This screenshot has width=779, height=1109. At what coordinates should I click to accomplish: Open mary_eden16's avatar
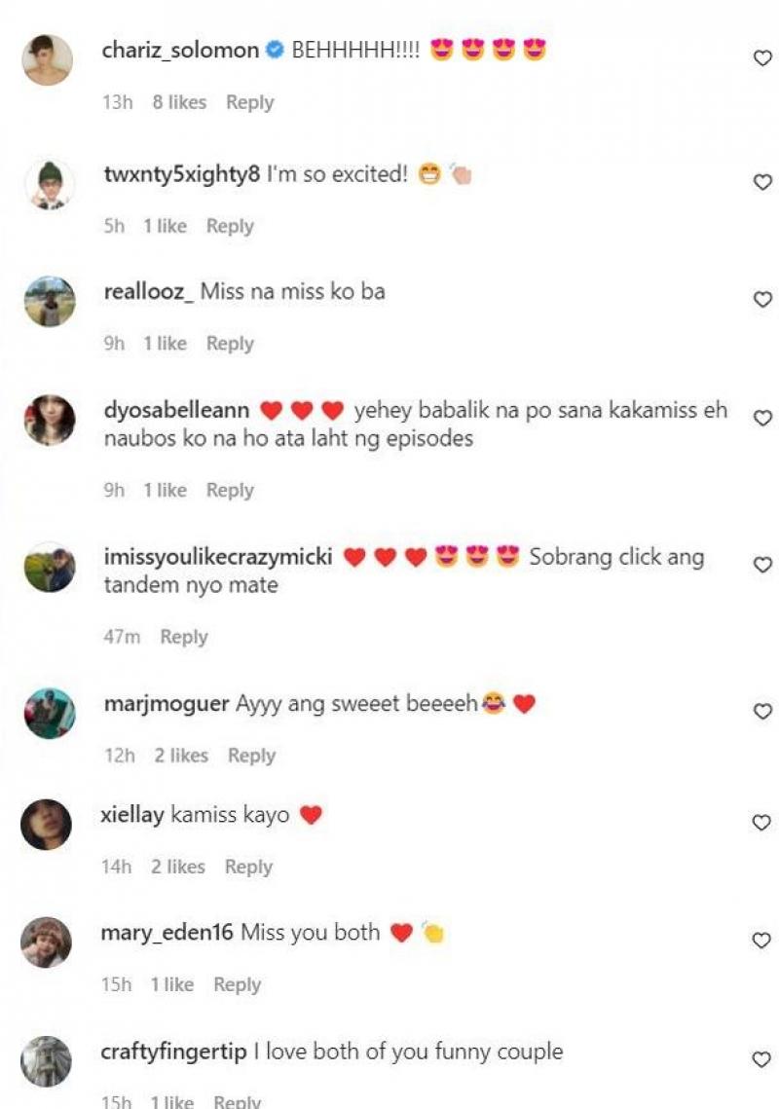coord(46,943)
